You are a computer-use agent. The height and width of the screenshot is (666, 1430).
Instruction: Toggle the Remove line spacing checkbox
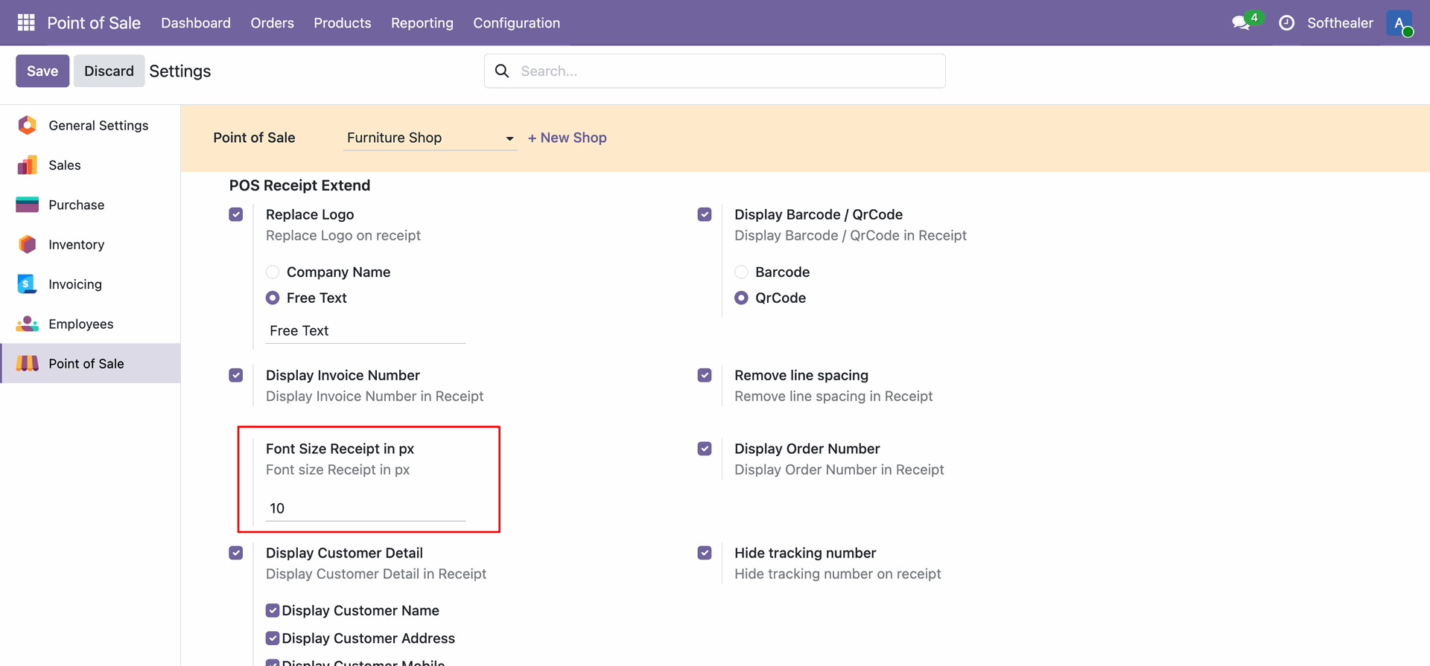(x=705, y=375)
